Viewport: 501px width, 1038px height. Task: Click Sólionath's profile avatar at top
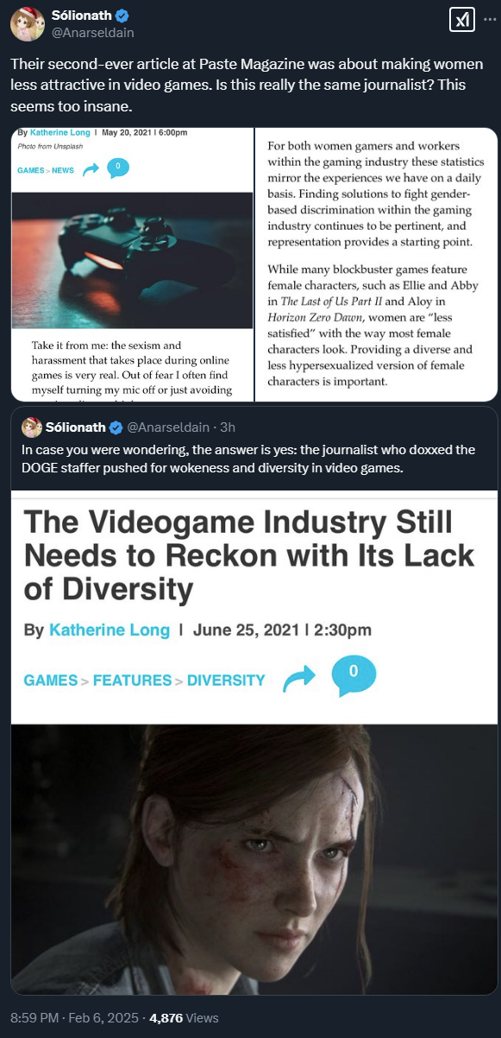tap(27, 23)
